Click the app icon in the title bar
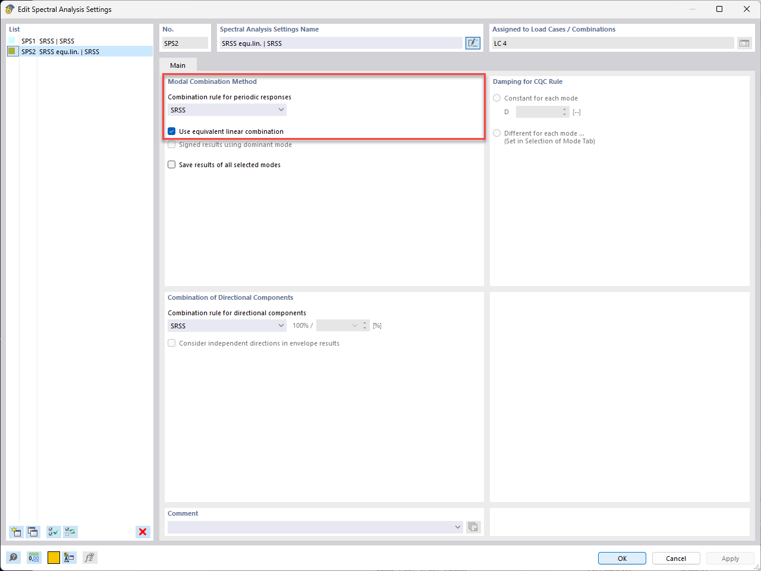The image size is (761, 571). 10,9
